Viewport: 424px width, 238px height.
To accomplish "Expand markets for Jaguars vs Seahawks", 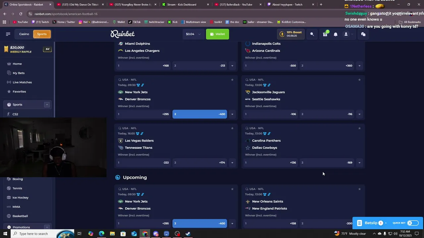I will pos(359,114).
